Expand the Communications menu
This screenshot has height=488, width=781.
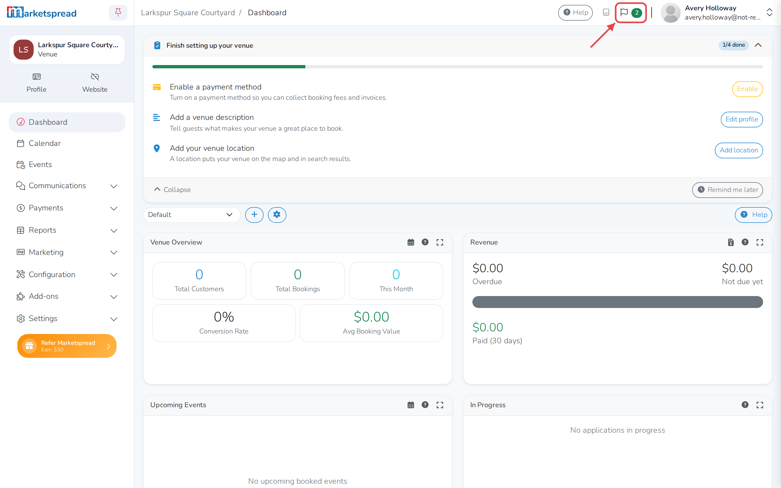(x=67, y=186)
